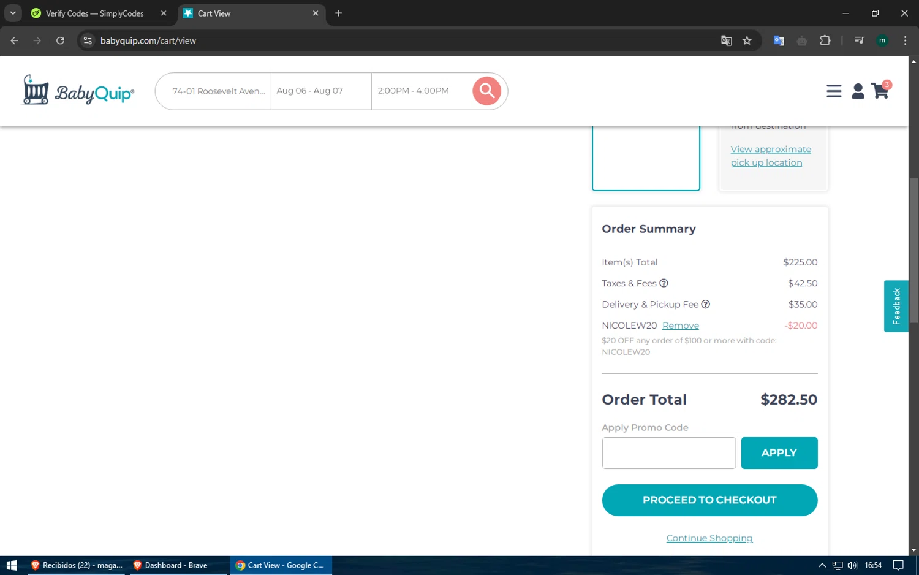Click PROCEED TO CHECKOUT button
The width and height of the screenshot is (919, 575).
(709, 500)
